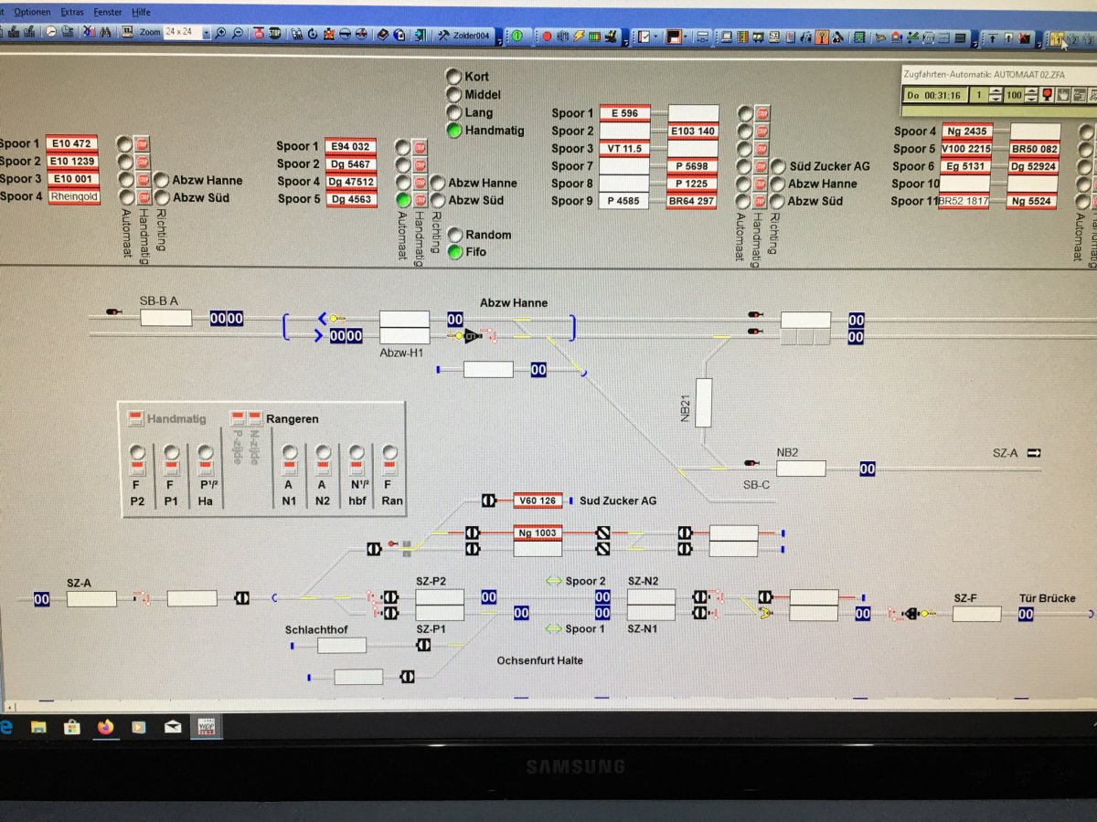The image size is (1097, 822).
Task: Click the red emergency stop toolbar icon
Action: (x=259, y=34)
